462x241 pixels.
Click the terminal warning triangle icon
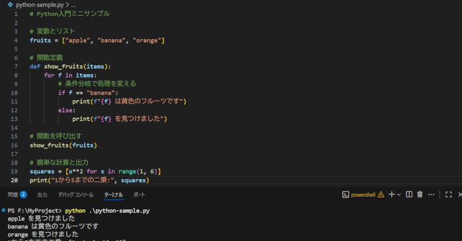click(x=381, y=195)
